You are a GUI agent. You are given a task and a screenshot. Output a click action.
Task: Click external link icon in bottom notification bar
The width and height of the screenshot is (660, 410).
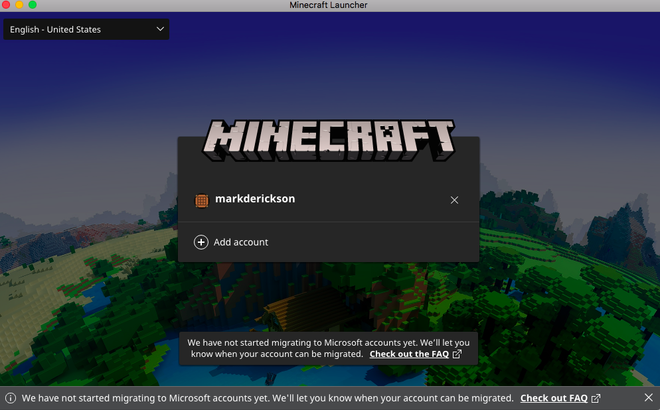(x=596, y=398)
